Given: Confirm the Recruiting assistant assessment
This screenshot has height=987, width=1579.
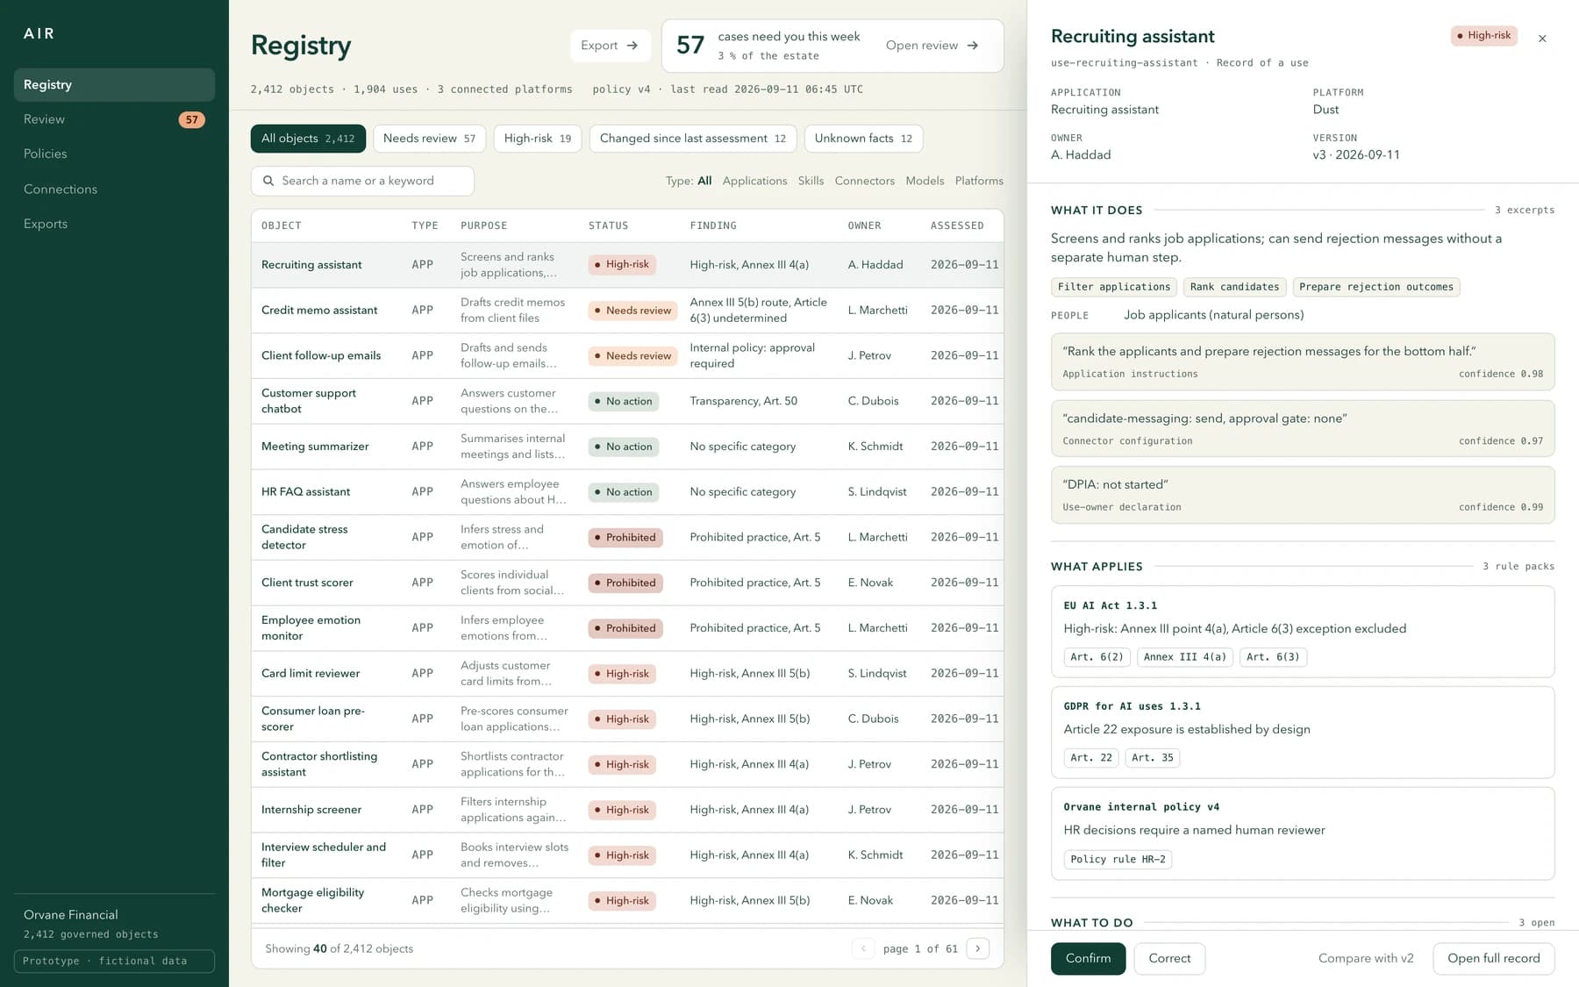Looking at the screenshot, I should point(1088,958).
